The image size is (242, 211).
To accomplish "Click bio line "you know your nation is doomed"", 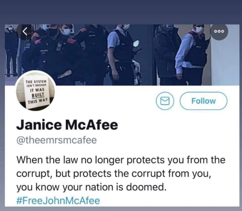I will (92, 187).
